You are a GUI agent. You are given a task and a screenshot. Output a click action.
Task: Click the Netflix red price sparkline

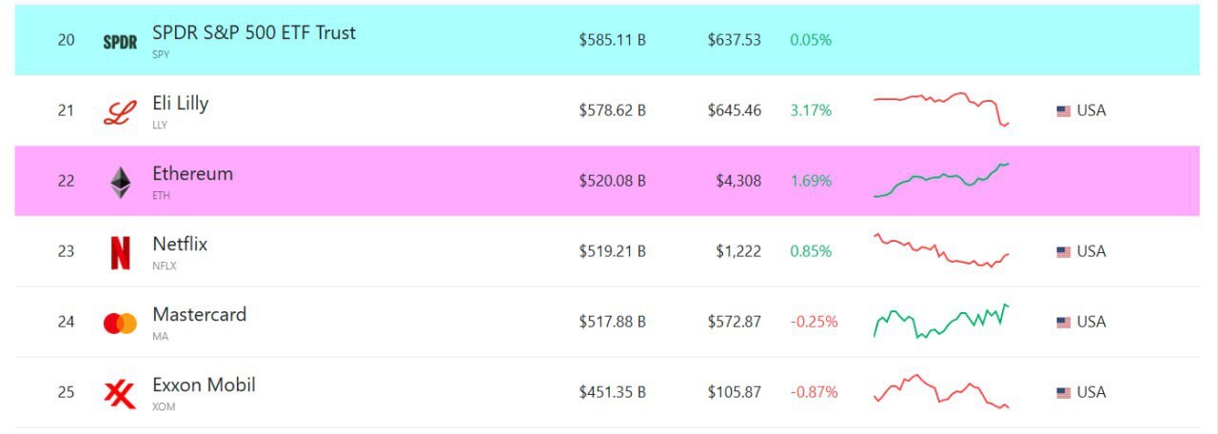tap(941, 250)
